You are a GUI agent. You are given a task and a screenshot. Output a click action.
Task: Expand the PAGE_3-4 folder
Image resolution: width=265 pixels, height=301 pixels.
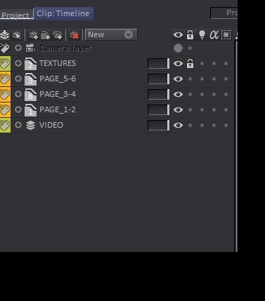click(18, 94)
